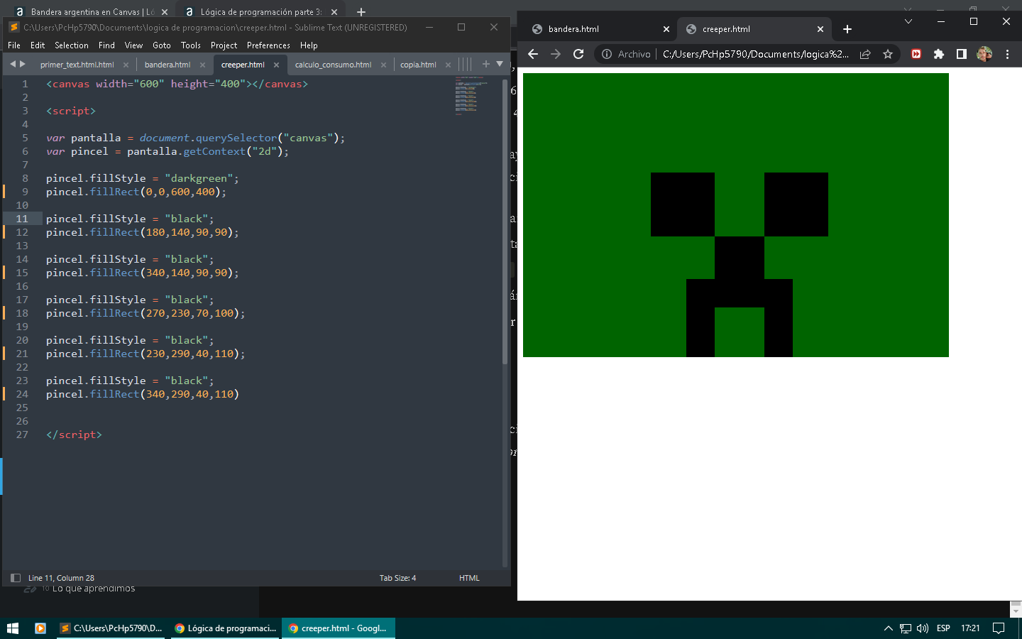Open the orange media player taskbar icon
The width and height of the screenshot is (1022, 639).
point(40,628)
